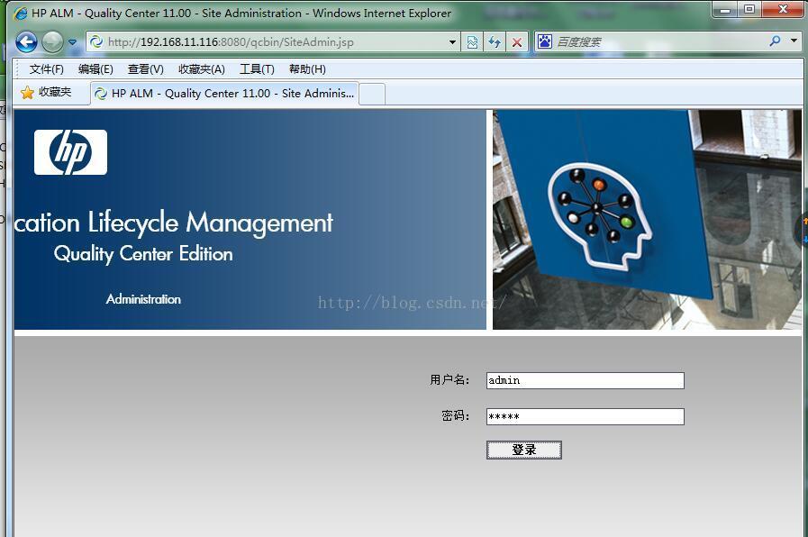This screenshot has width=808, height=537.
Task: Click the HP logo in the banner
Action: [x=70, y=152]
